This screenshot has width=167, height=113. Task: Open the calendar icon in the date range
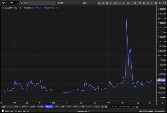pos(137,107)
